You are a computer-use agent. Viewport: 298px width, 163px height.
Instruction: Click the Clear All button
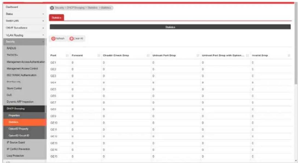click(x=76, y=38)
